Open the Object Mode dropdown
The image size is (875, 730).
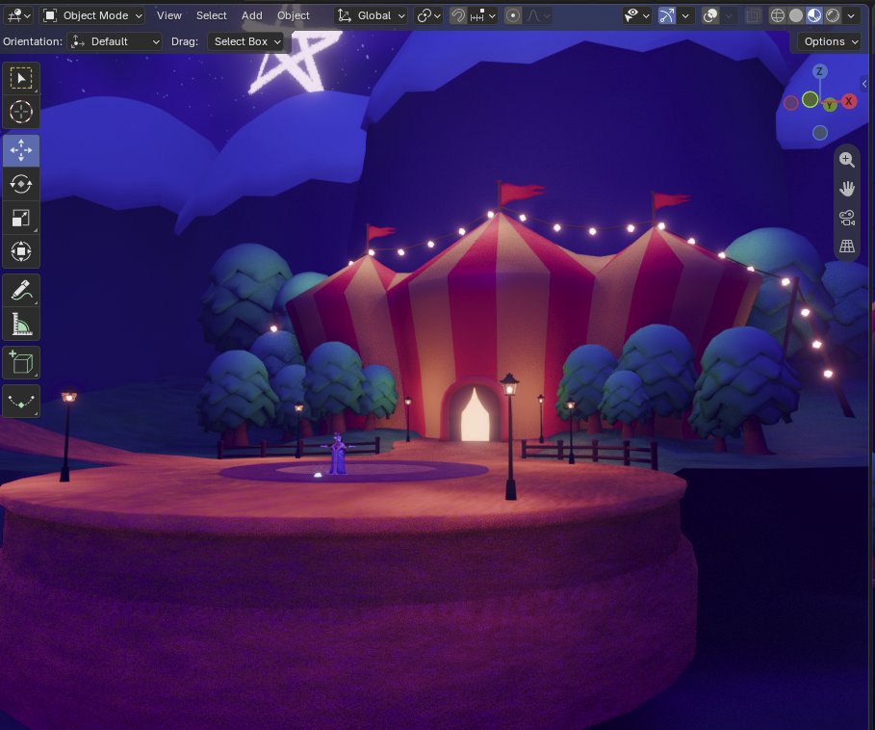pos(92,15)
